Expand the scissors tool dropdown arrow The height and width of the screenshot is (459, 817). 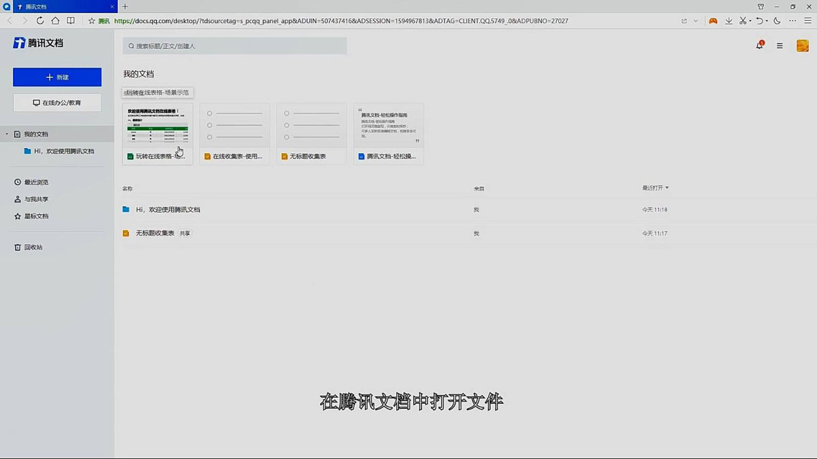tap(750, 21)
